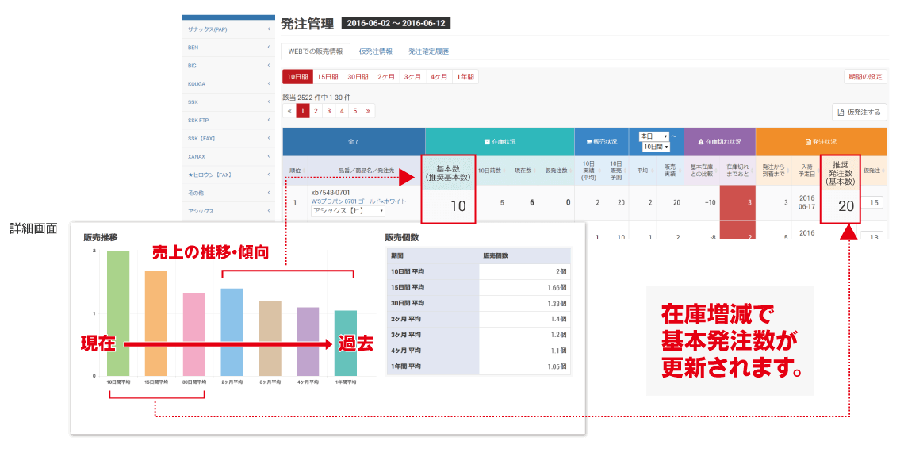Click the blue 2ヶ月平均 bar
904x449 pixels.
pyautogui.click(x=232, y=332)
